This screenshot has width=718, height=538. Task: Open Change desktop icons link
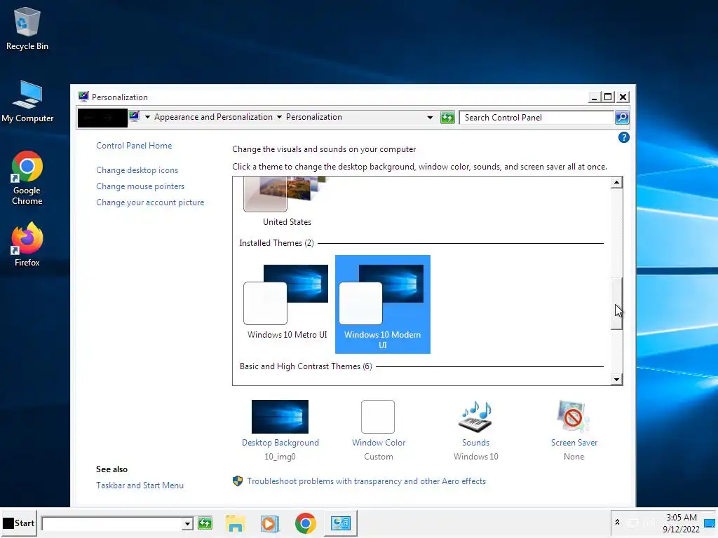(x=137, y=170)
